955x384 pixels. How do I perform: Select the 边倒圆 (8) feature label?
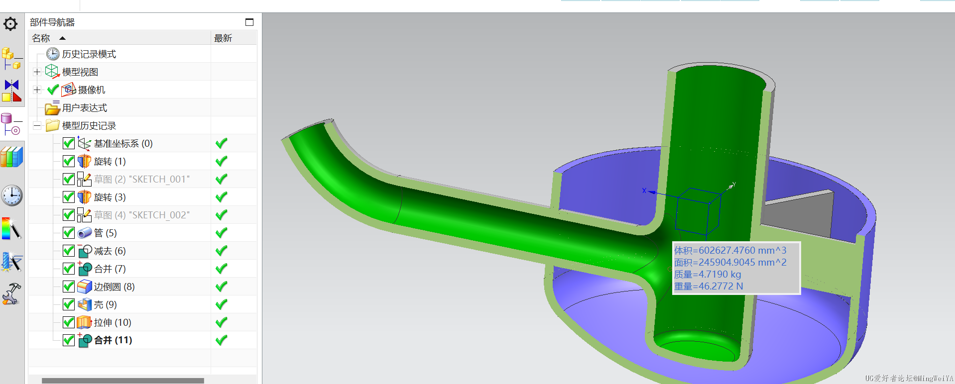(115, 287)
